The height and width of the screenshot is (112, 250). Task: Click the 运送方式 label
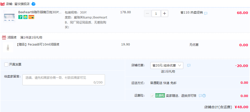click(x=138, y=83)
